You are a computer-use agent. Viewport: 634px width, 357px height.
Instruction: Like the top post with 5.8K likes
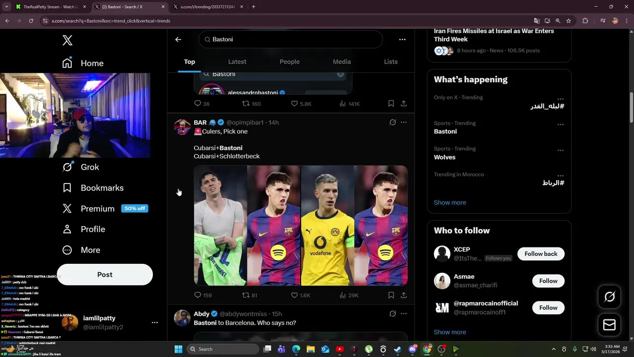301,104
